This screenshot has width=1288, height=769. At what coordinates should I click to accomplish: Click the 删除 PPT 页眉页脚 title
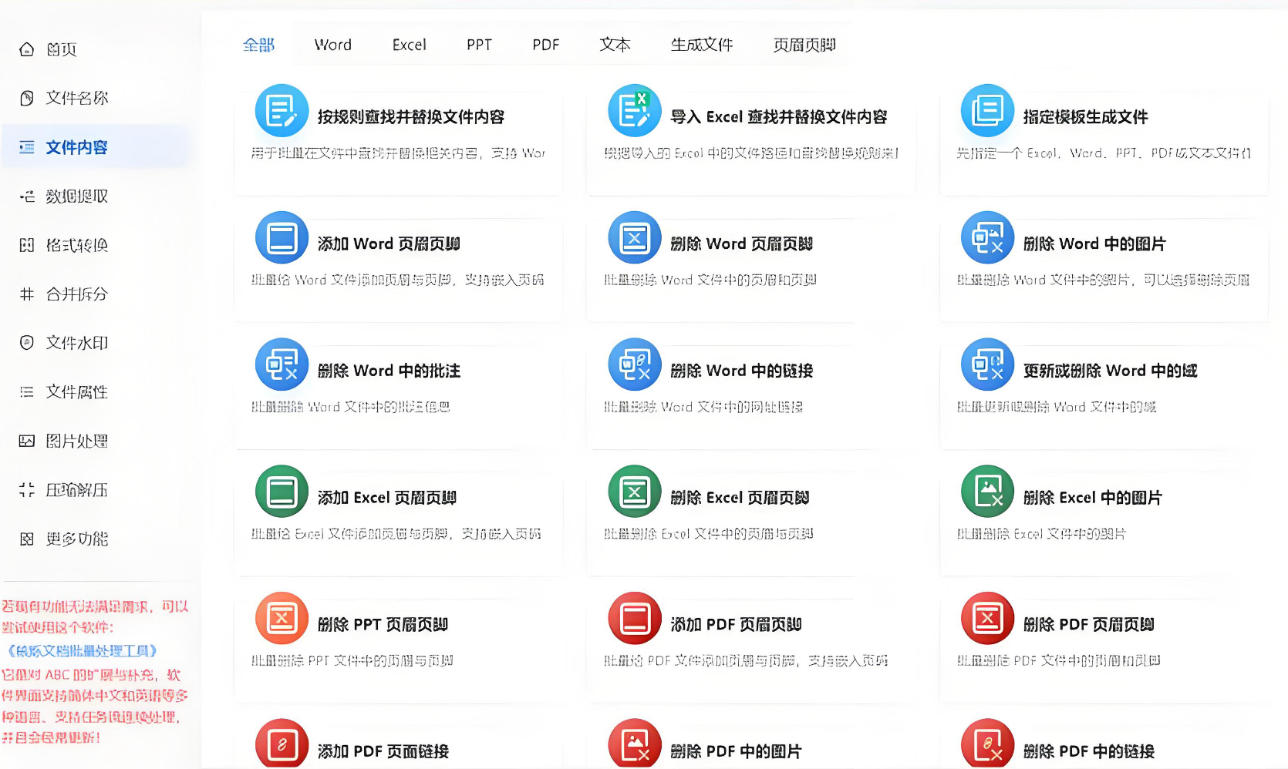(383, 625)
